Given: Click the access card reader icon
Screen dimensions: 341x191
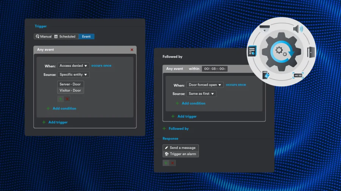Looking at the screenshot, I should 266,75.
